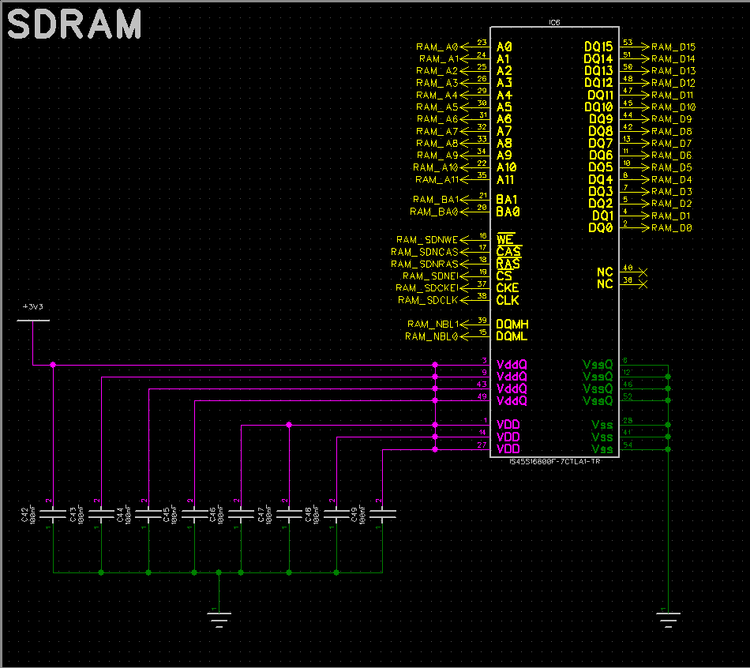Click the ground symbol below the capacitors
The width and height of the screenshot is (750, 668).
coord(219,619)
